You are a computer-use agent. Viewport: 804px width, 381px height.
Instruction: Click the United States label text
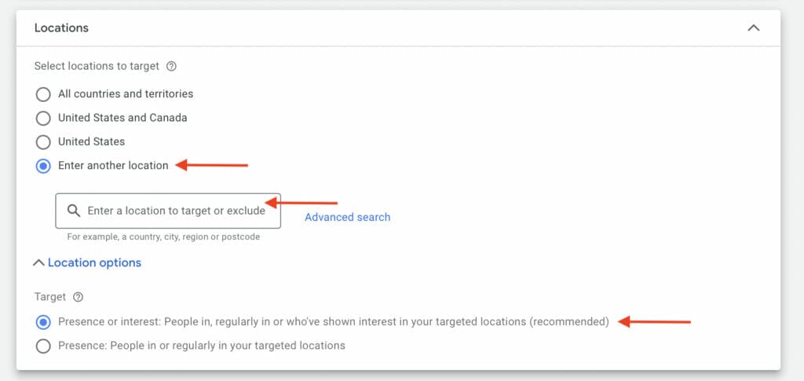pyautogui.click(x=91, y=141)
